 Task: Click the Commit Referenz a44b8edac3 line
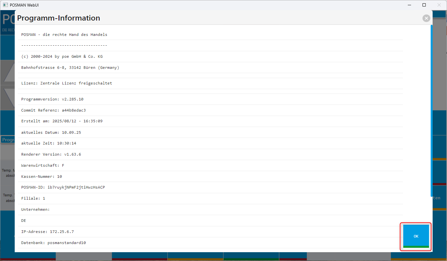(x=53, y=110)
